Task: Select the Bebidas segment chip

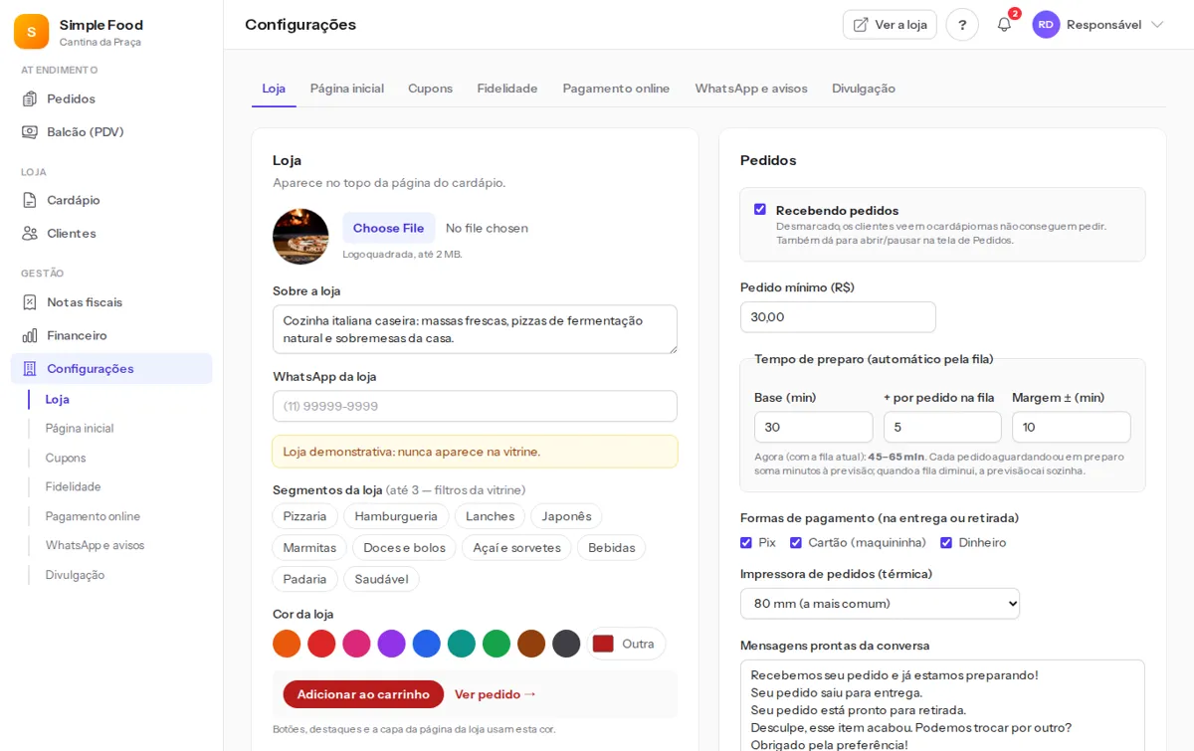Action: coord(611,548)
